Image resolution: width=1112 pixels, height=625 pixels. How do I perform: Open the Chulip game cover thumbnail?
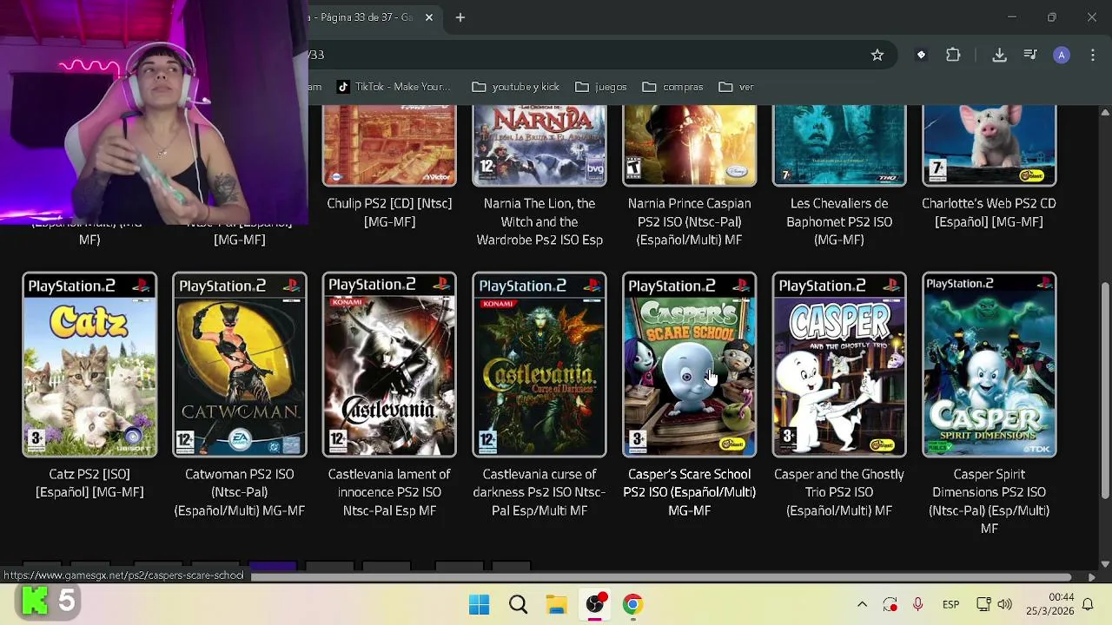pos(389,145)
